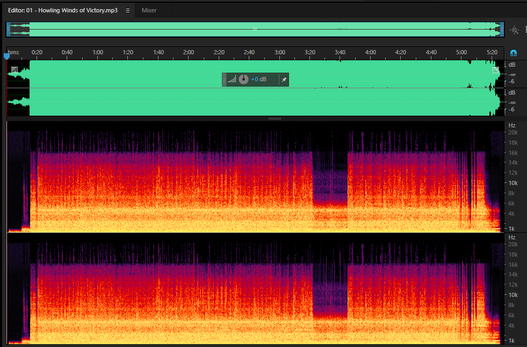Click the right handle of overview navigator

click(x=502, y=29)
